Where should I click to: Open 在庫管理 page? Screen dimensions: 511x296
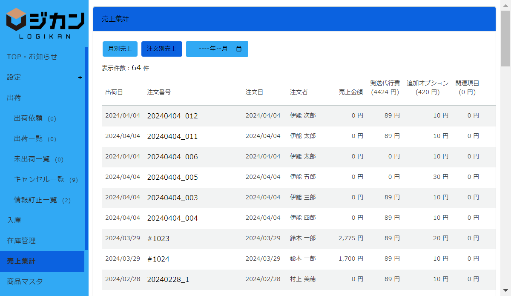click(21, 241)
